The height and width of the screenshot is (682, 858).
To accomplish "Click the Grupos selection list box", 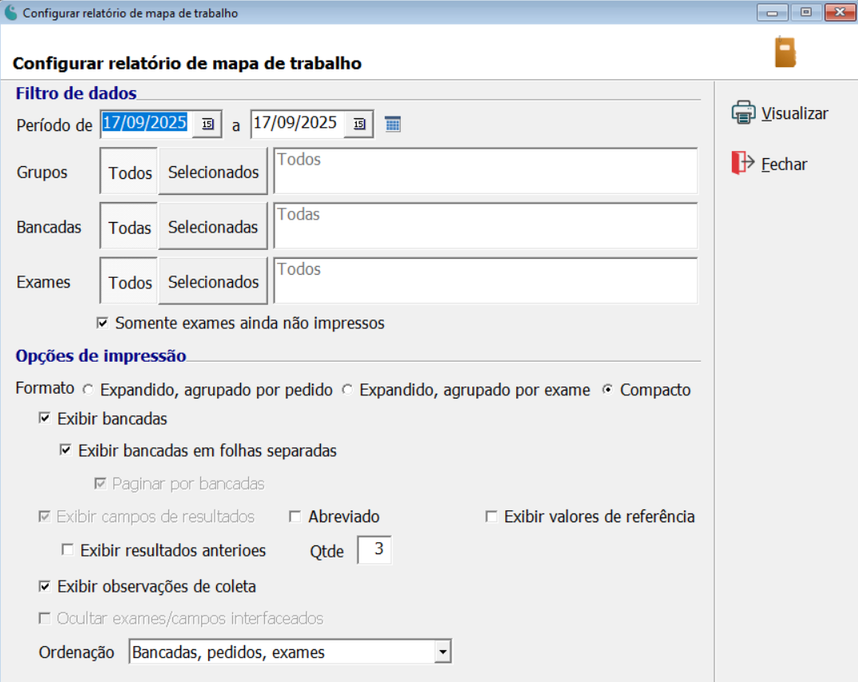I will point(485,171).
